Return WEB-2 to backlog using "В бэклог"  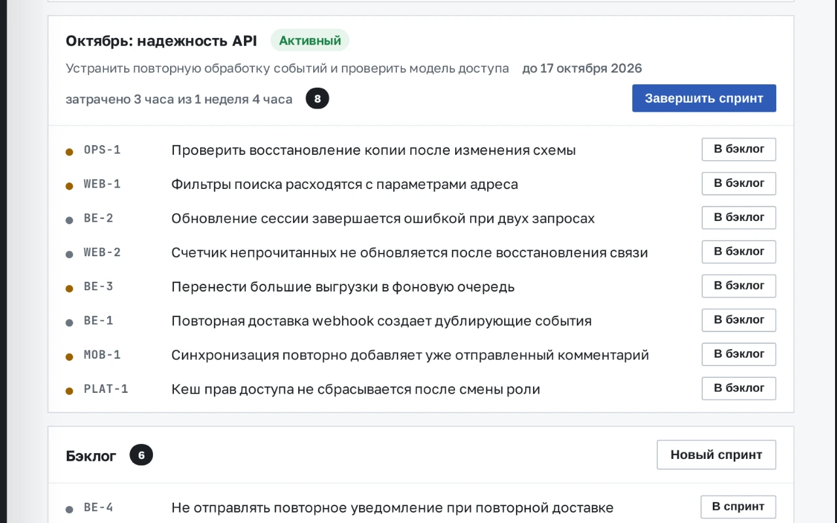click(739, 252)
